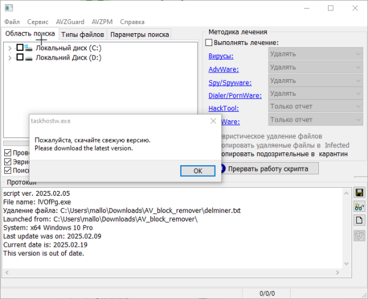368x299 pixels.
Task: Open the Dialer/PornWare action dropdown
Action: [x=315, y=93]
